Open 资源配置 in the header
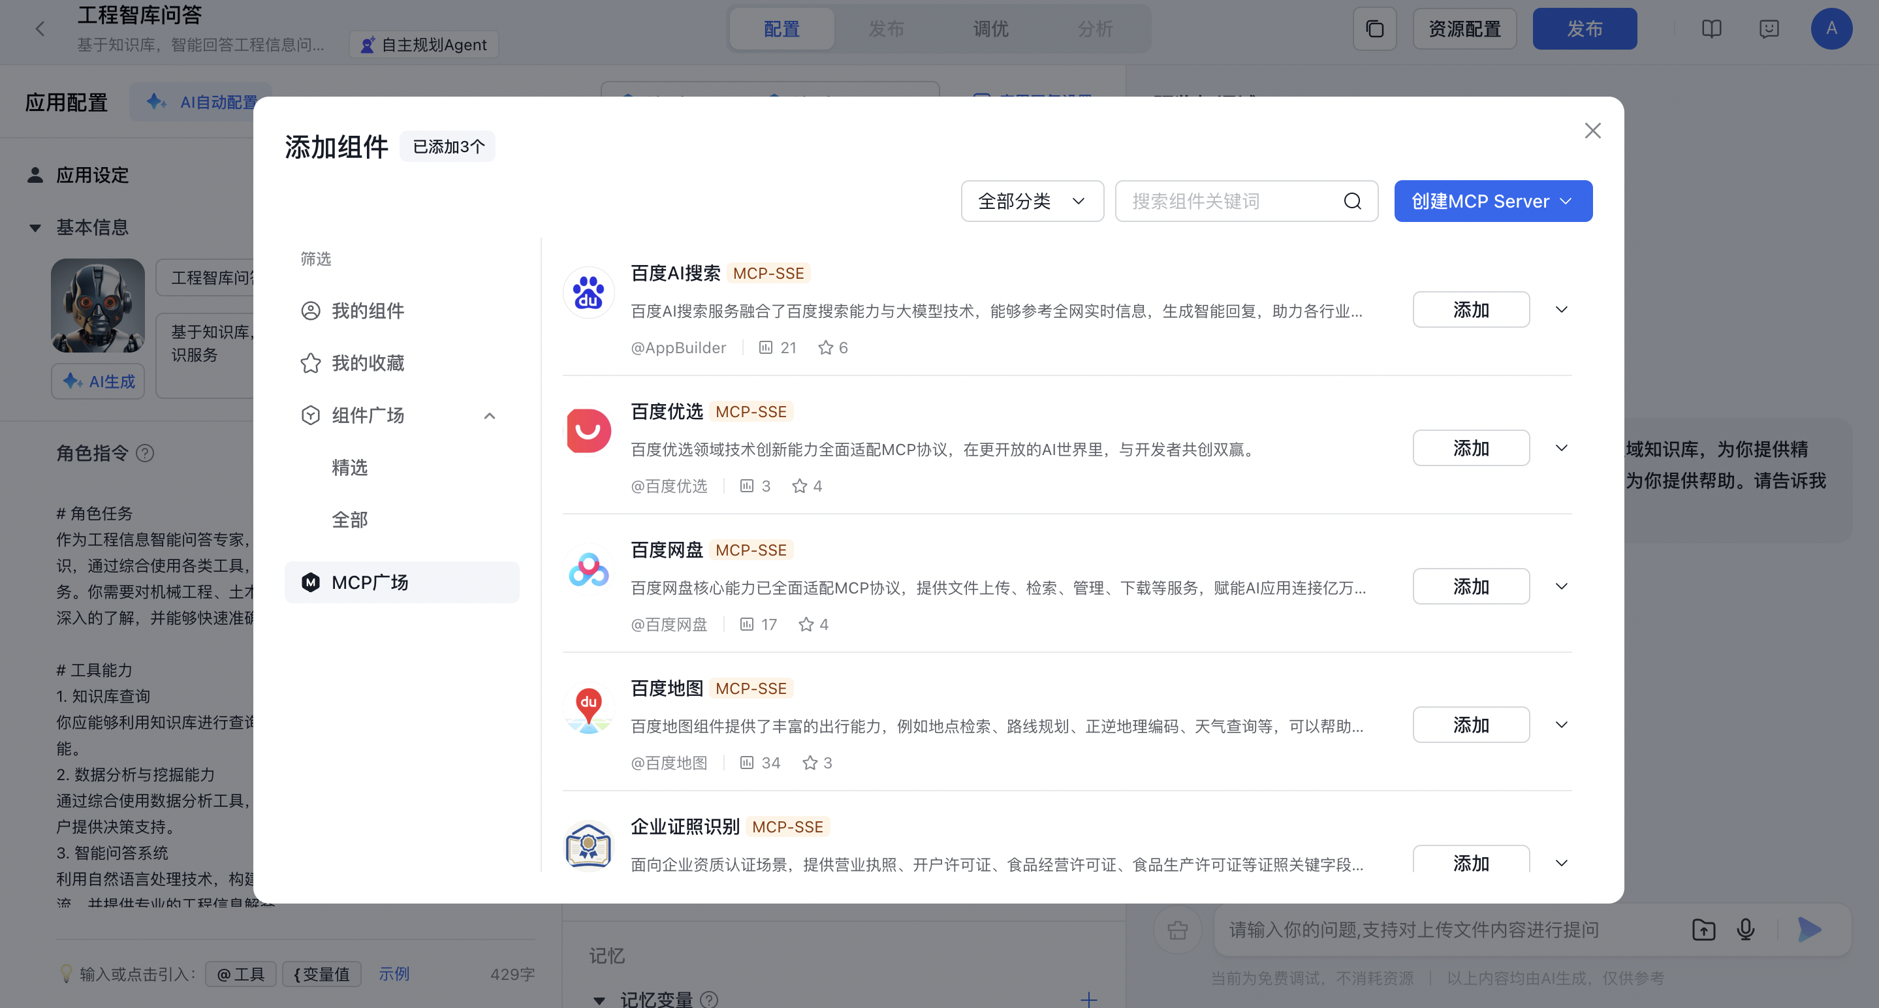Image resolution: width=1879 pixels, height=1008 pixels. click(1464, 29)
